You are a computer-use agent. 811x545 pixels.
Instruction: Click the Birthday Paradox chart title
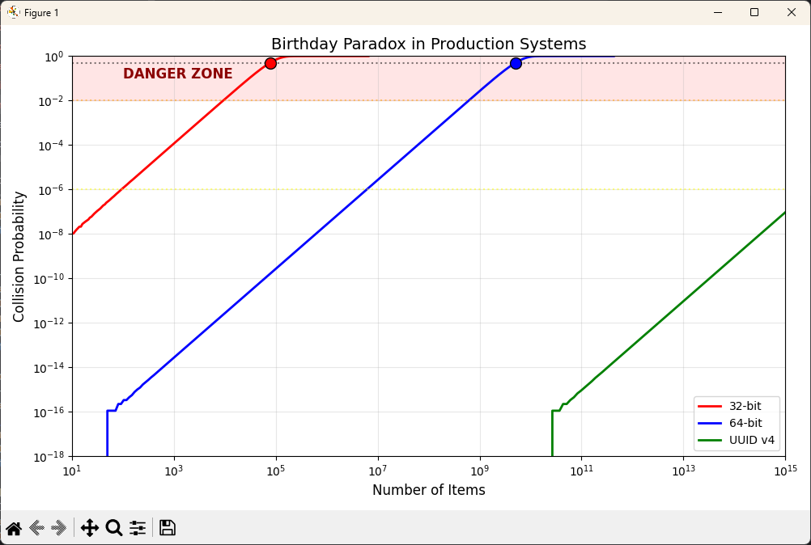click(428, 44)
